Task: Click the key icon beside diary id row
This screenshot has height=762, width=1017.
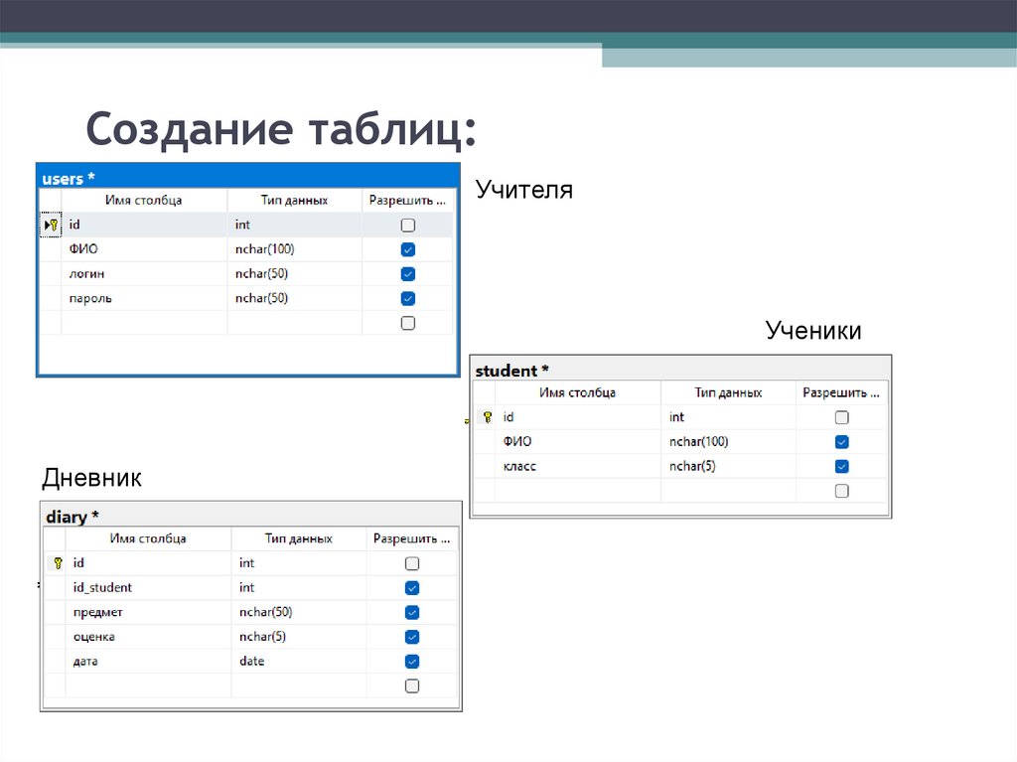Action: point(58,563)
